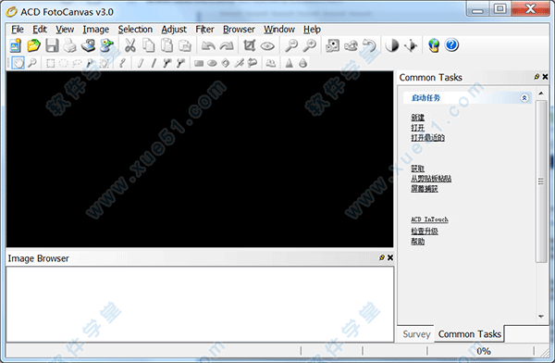The height and width of the screenshot is (363, 555).
Task: Click the 打开 link
Action: pyautogui.click(x=418, y=128)
